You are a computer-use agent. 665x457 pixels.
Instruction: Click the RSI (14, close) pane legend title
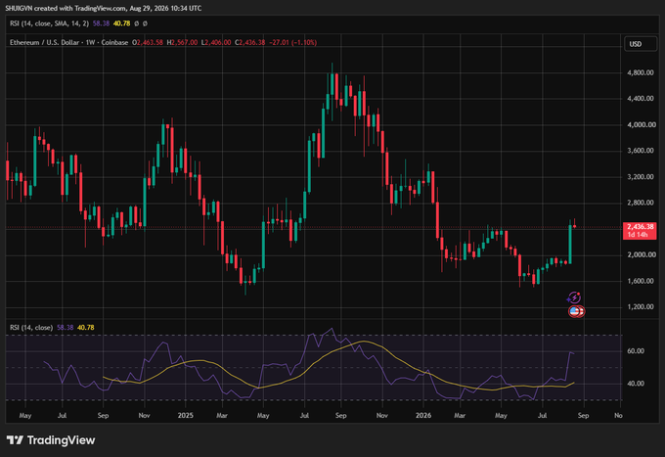(31, 328)
